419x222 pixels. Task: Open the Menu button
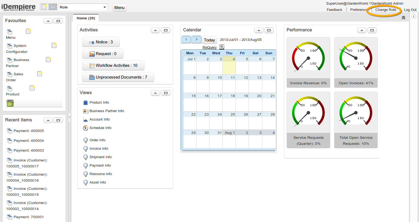click(119, 8)
